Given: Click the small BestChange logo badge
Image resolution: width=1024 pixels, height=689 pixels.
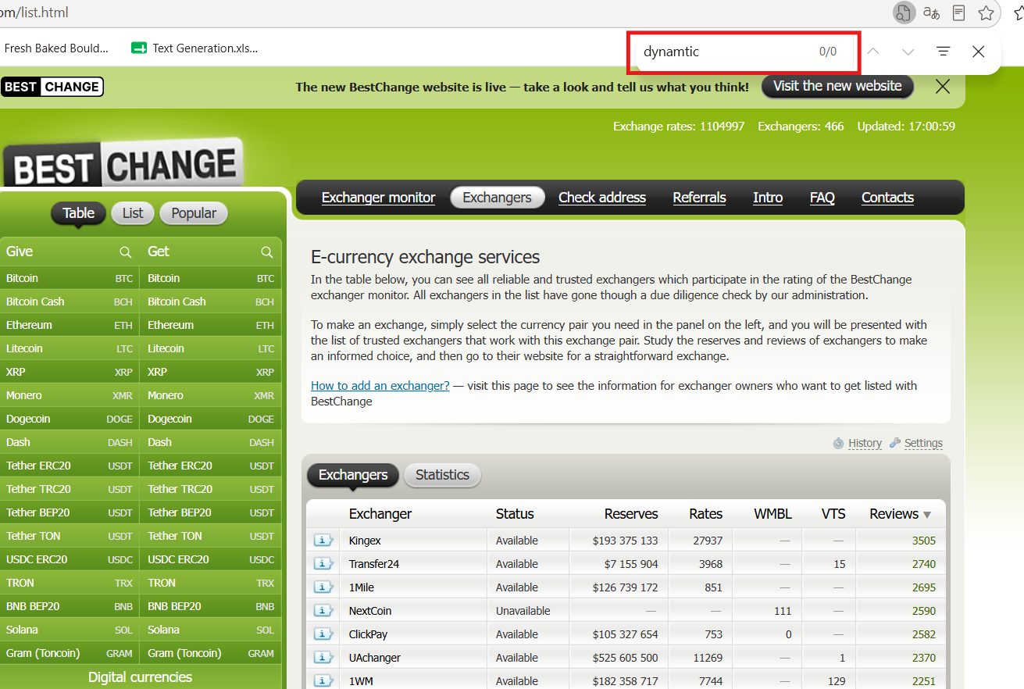Looking at the screenshot, I should coord(52,87).
